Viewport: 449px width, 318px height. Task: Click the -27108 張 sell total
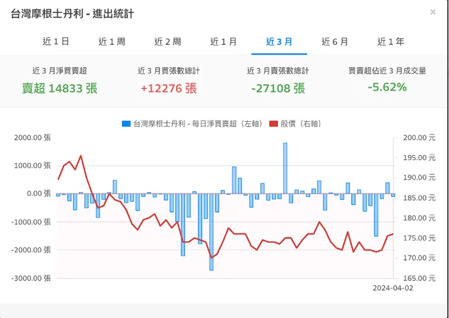pos(278,88)
